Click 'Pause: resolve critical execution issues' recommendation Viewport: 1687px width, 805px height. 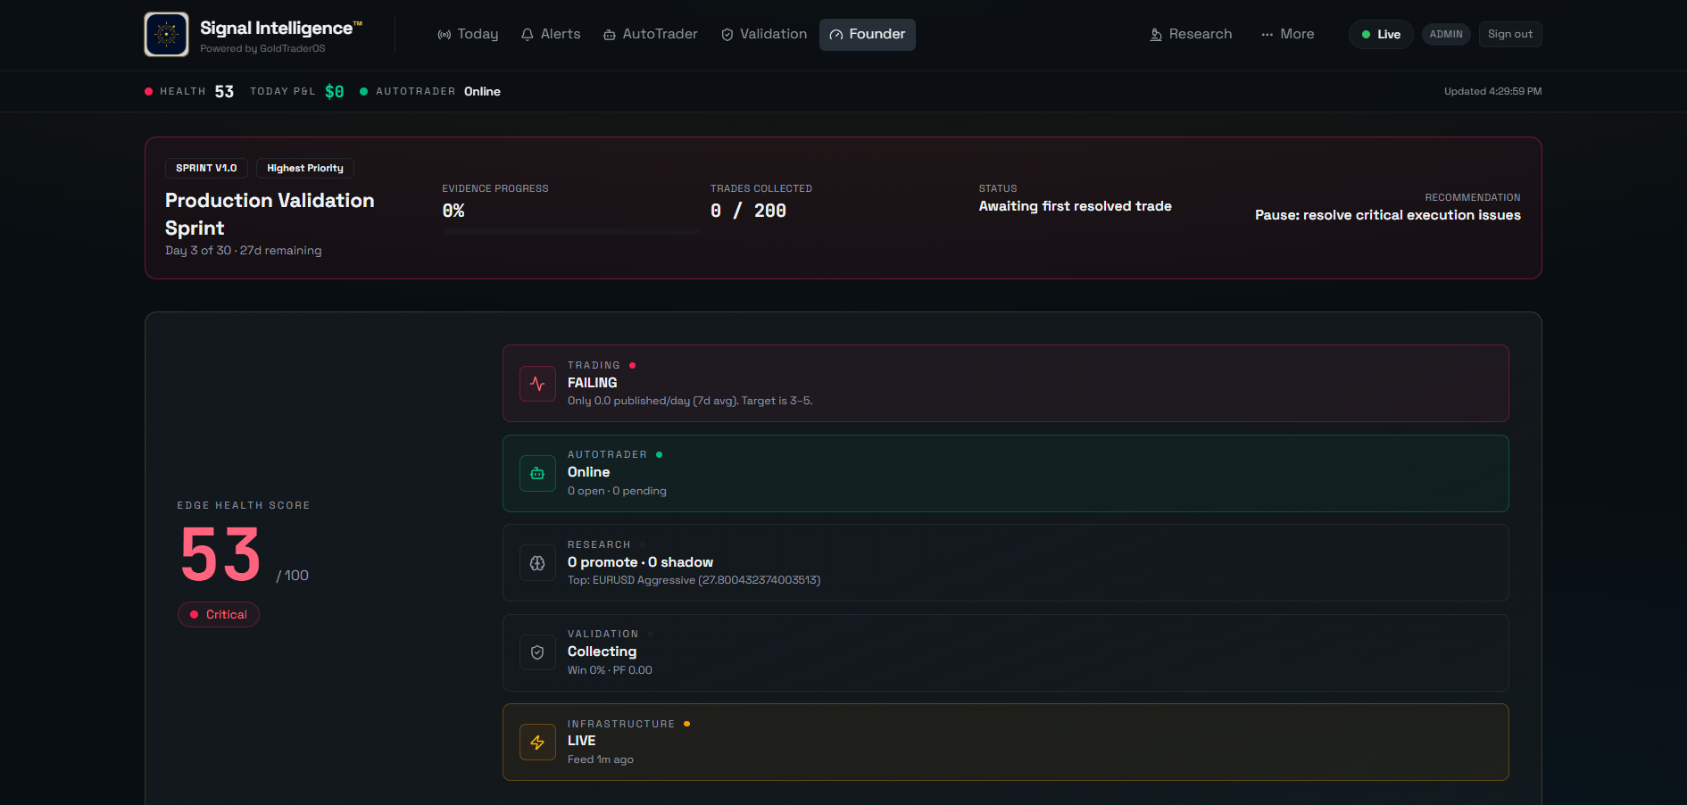point(1388,215)
